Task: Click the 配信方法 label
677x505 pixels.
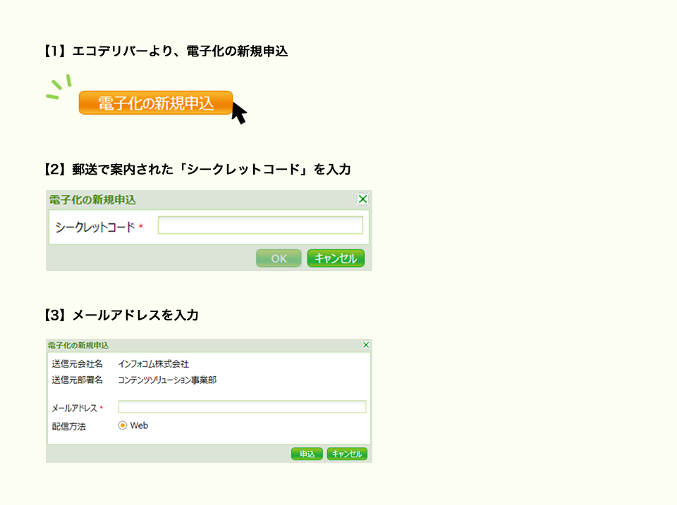Action: click(68, 426)
